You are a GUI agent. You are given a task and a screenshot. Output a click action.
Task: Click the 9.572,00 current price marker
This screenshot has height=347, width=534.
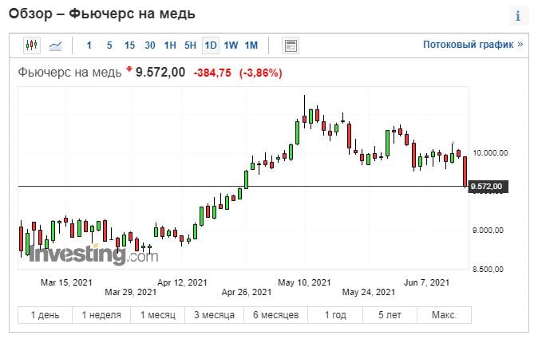[487, 187]
